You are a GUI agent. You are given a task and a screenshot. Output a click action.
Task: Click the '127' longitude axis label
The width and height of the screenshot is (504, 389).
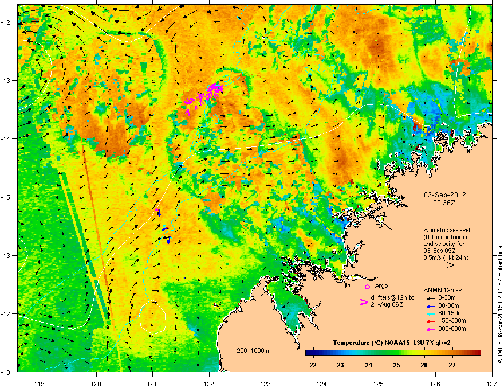[492, 383]
